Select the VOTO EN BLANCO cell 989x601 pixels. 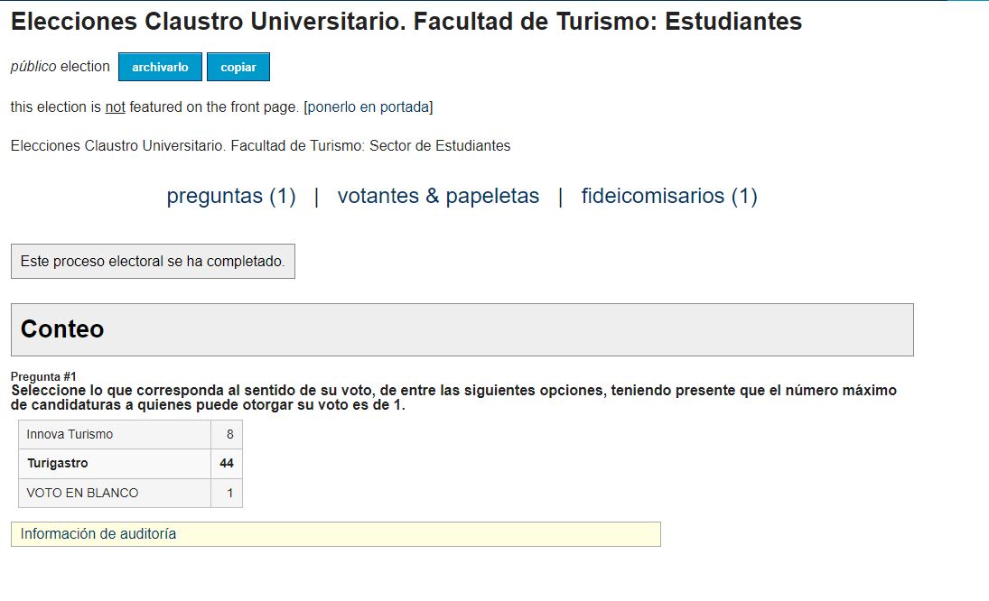click(x=115, y=494)
